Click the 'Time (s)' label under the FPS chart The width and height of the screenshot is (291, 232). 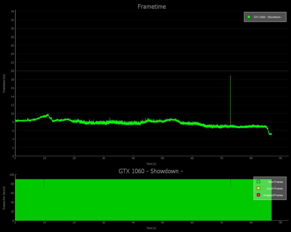[x=151, y=228]
